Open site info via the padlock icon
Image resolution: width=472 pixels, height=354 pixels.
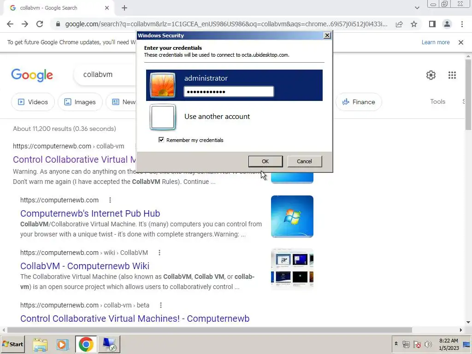(58, 24)
